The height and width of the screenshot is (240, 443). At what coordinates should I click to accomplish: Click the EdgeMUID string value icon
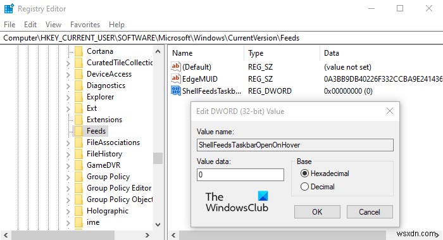[x=176, y=79]
